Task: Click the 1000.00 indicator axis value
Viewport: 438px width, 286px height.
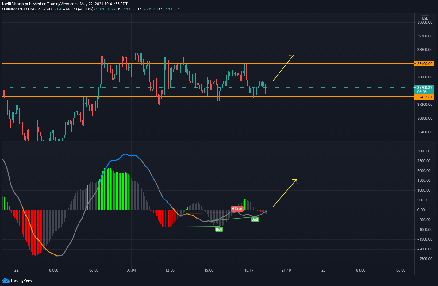Action: pyautogui.click(x=424, y=190)
